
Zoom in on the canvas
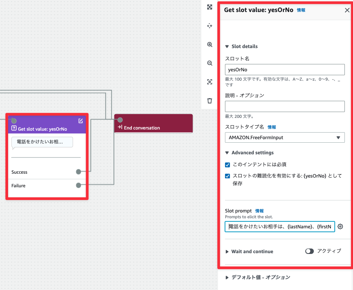(x=209, y=44)
